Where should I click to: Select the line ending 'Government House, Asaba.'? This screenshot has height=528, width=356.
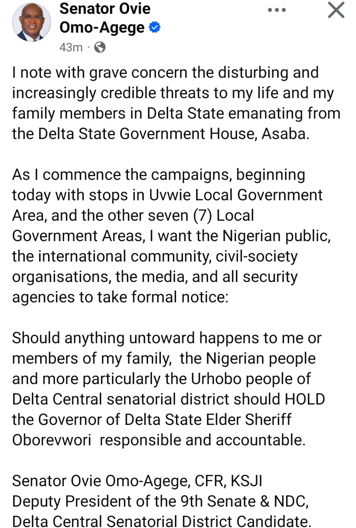[161, 134]
